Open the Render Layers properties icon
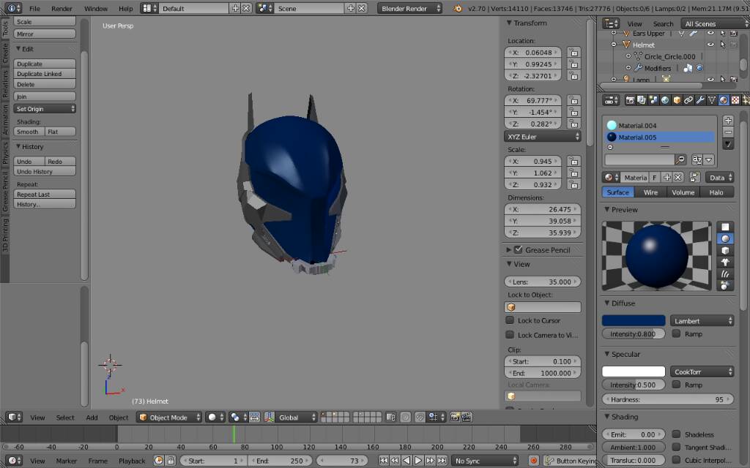Image resolution: width=750 pixels, height=468 pixels. tap(642, 100)
